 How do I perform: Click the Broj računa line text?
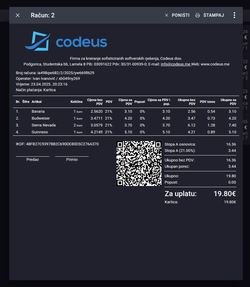(x=55, y=73)
